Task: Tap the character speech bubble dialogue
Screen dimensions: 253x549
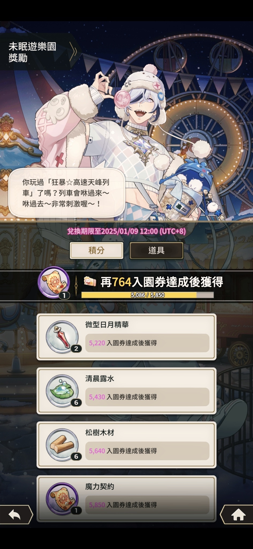Action: pyautogui.click(x=67, y=193)
